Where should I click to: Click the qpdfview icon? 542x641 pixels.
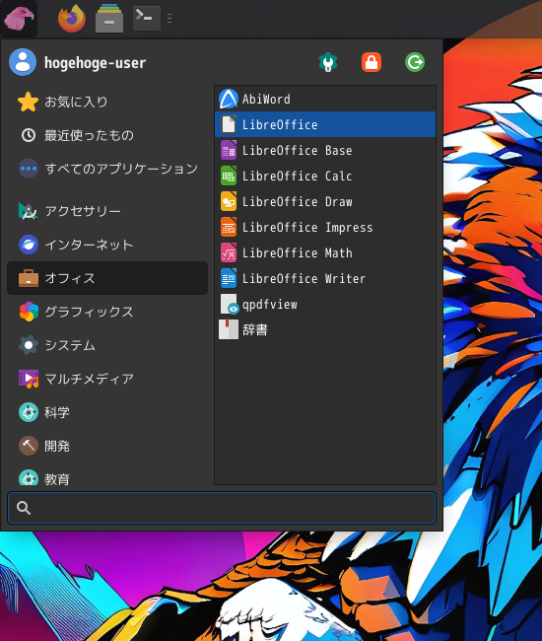pyautogui.click(x=230, y=304)
